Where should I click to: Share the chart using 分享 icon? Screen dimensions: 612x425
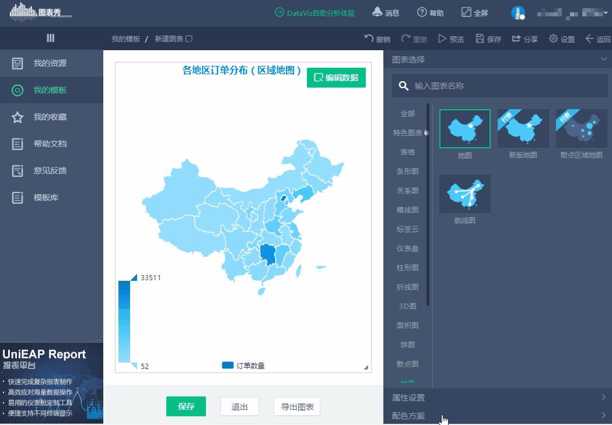[517, 38]
